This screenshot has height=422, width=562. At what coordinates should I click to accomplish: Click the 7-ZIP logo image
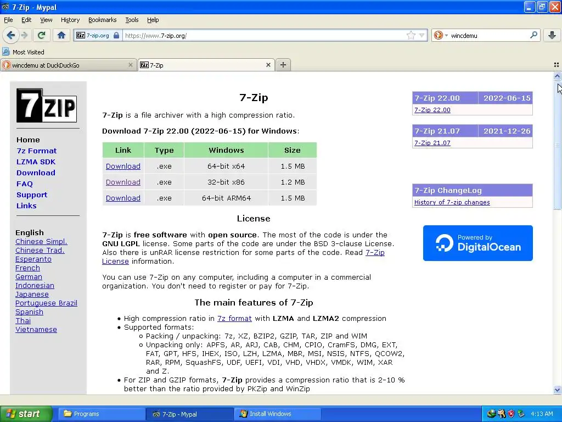(x=47, y=105)
